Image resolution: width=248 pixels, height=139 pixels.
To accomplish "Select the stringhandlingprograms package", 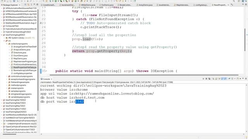I will [x=21, y=94].
